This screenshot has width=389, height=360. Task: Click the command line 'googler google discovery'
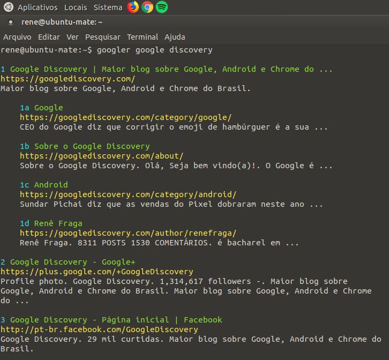pos(155,50)
